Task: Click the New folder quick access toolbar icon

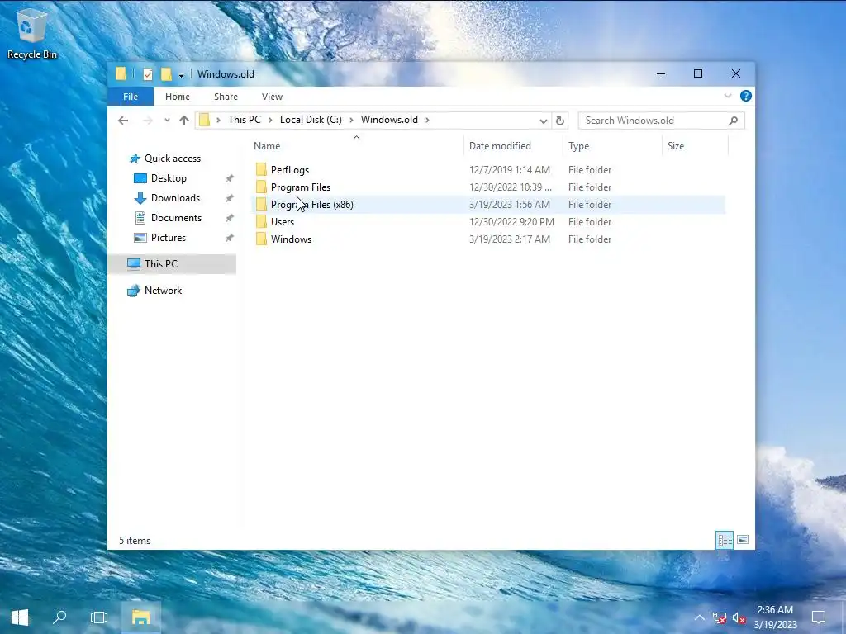Action: point(166,74)
